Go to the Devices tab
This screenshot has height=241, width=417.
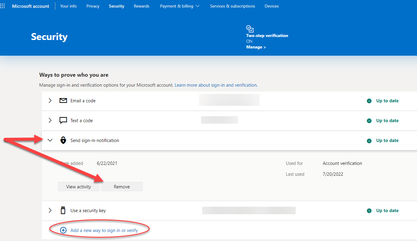click(272, 6)
